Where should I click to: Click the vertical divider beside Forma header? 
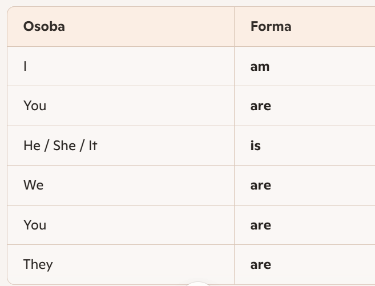[x=234, y=26]
